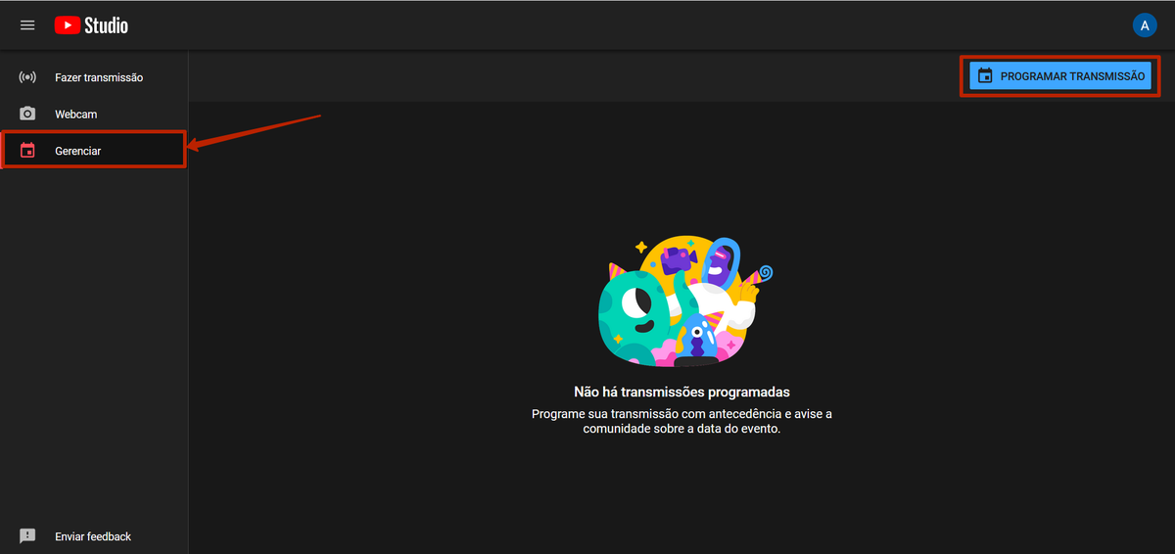Click the calendar icon in Programar Transmissão button
The height and width of the screenshot is (554, 1175).
click(x=985, y=75)
